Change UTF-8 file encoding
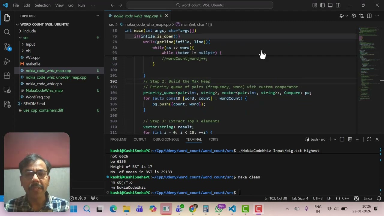384x216 pixels. pyautogui.click(x=318, y=198)
